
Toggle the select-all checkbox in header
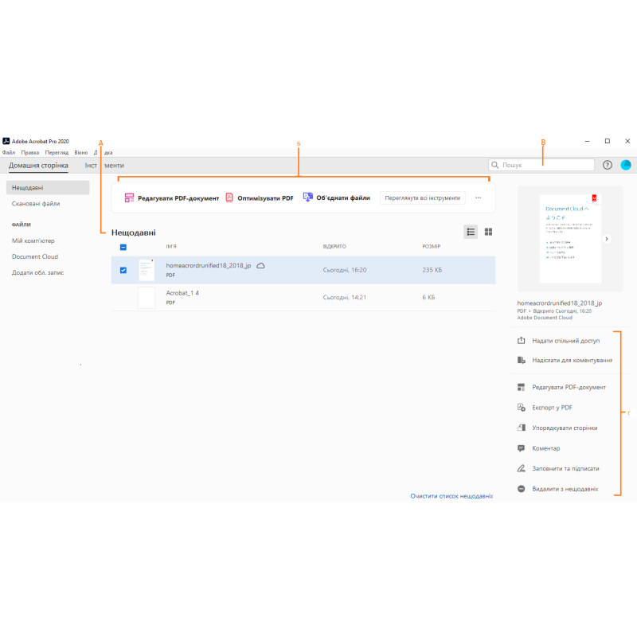coord(123,247)
